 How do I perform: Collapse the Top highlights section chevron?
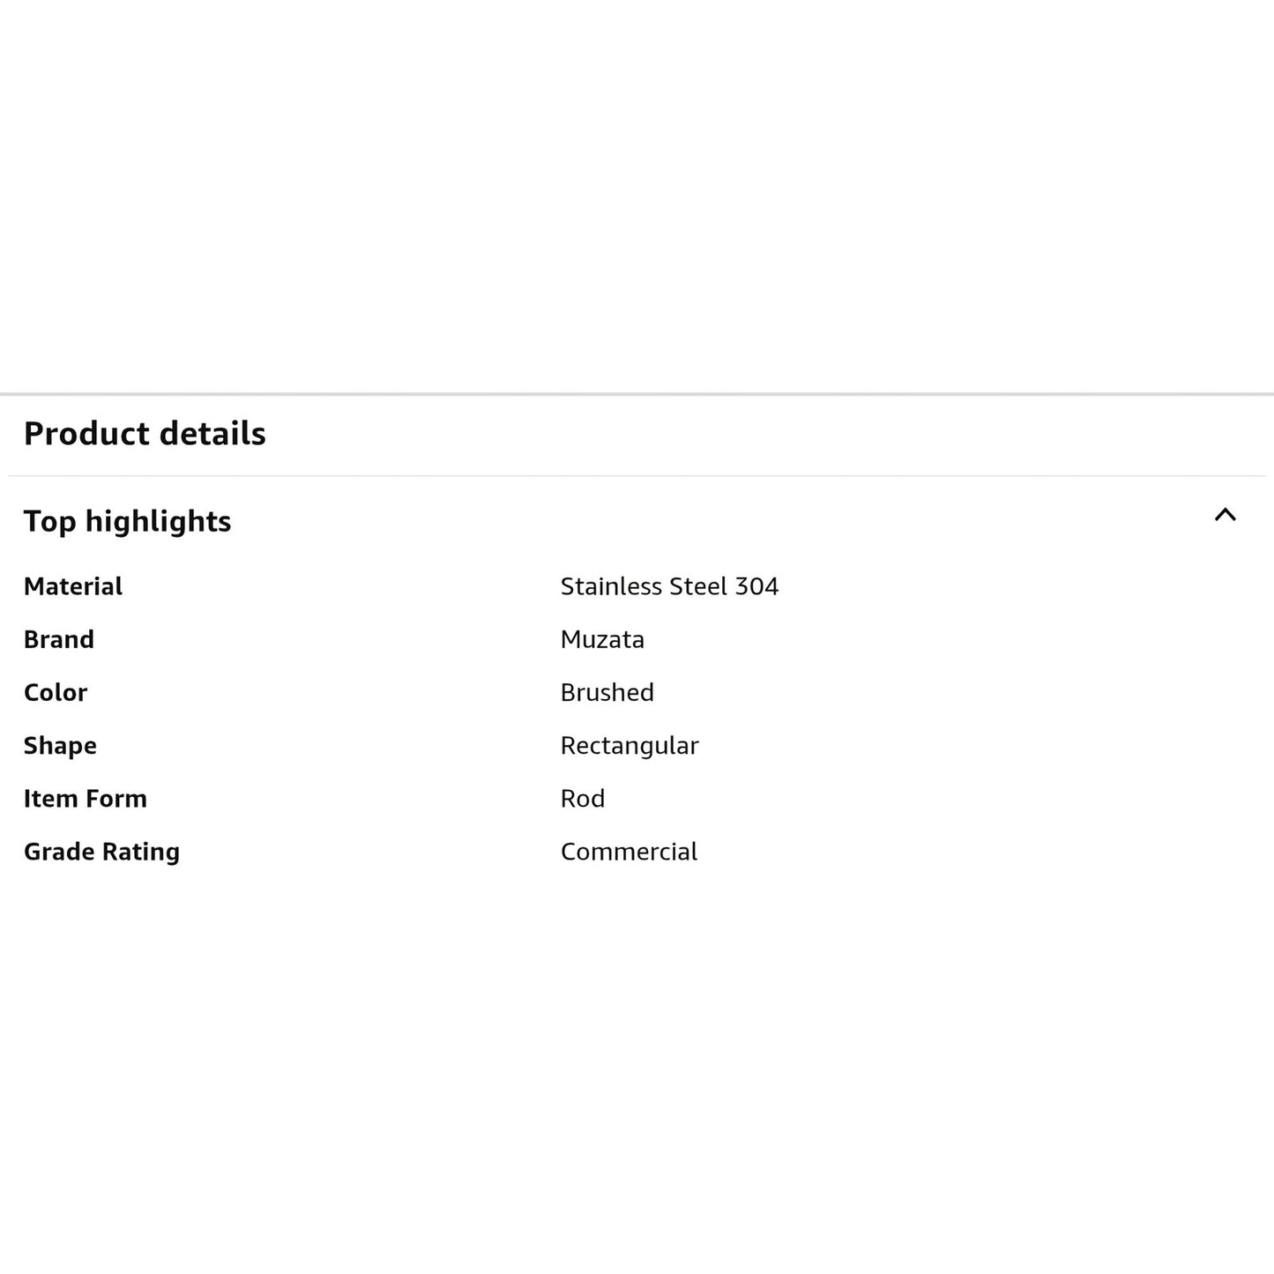pyautogui.click(x=1225, y=515)
